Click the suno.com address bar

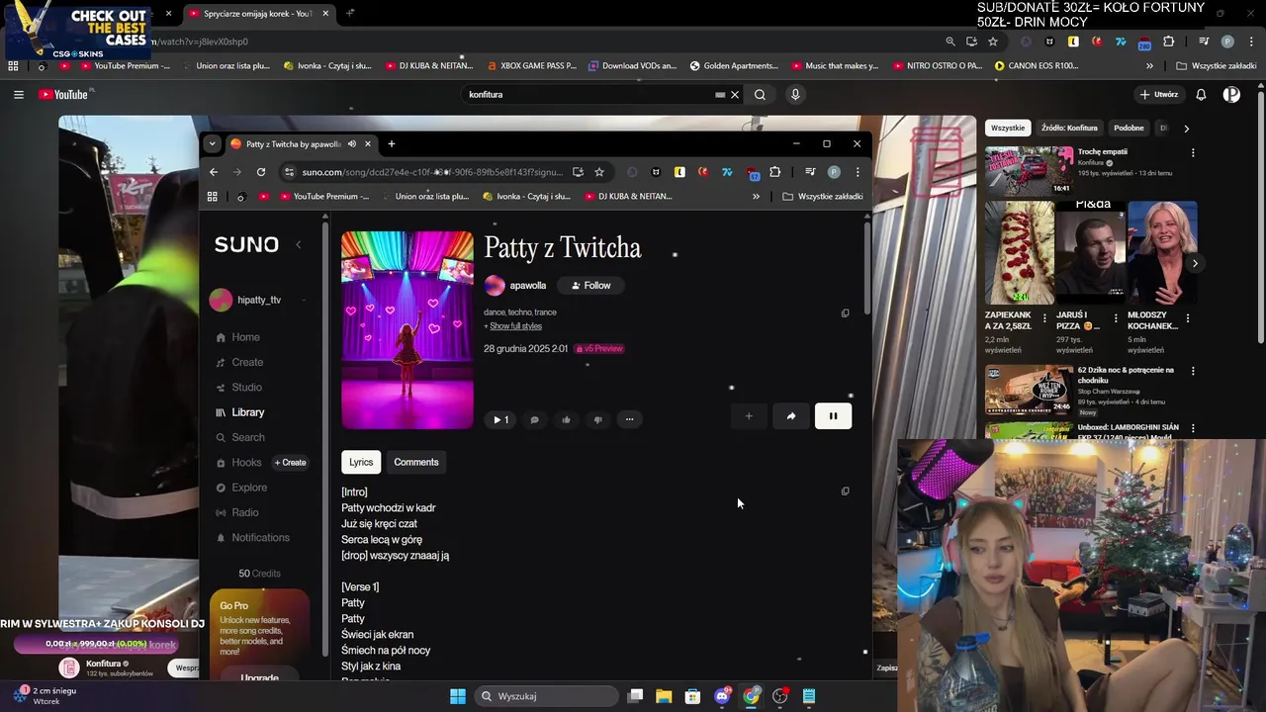[432, 172]
